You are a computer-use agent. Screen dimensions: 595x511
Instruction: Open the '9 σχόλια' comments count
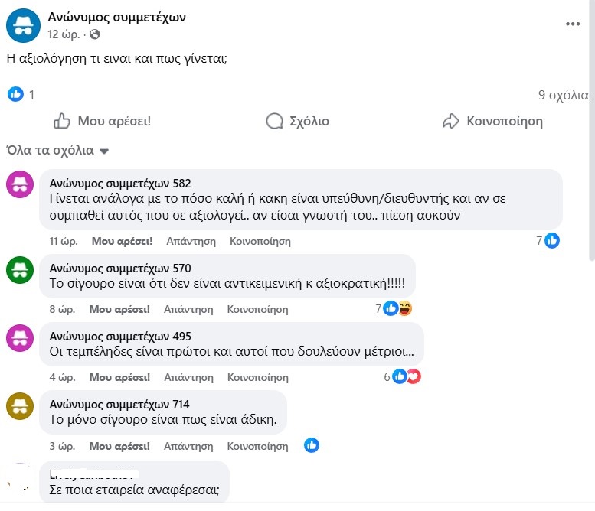click(563, 96)
